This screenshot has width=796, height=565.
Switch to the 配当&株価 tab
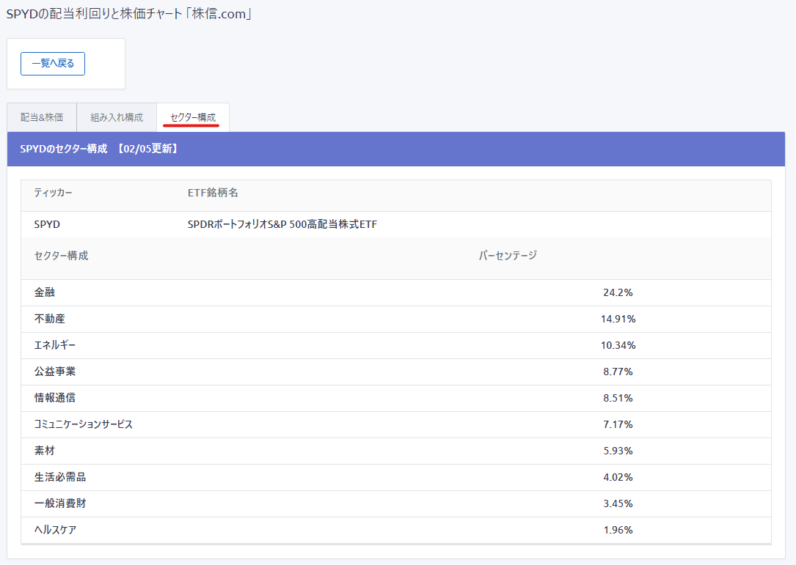coord(42,117)
